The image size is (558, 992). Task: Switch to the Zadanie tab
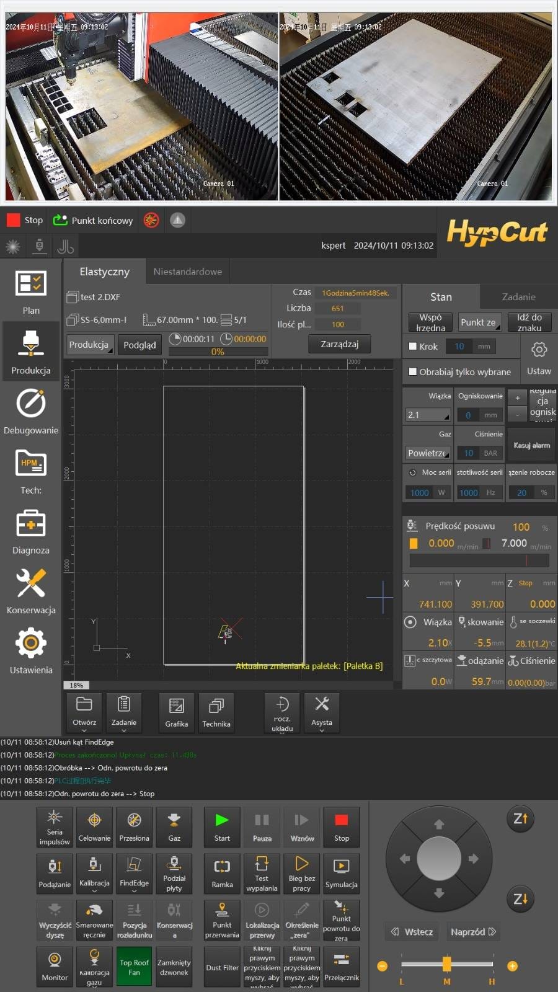518,297
